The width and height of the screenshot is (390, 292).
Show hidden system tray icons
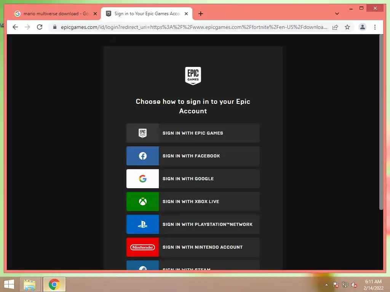pyautogui.click(x=326, y=285)
